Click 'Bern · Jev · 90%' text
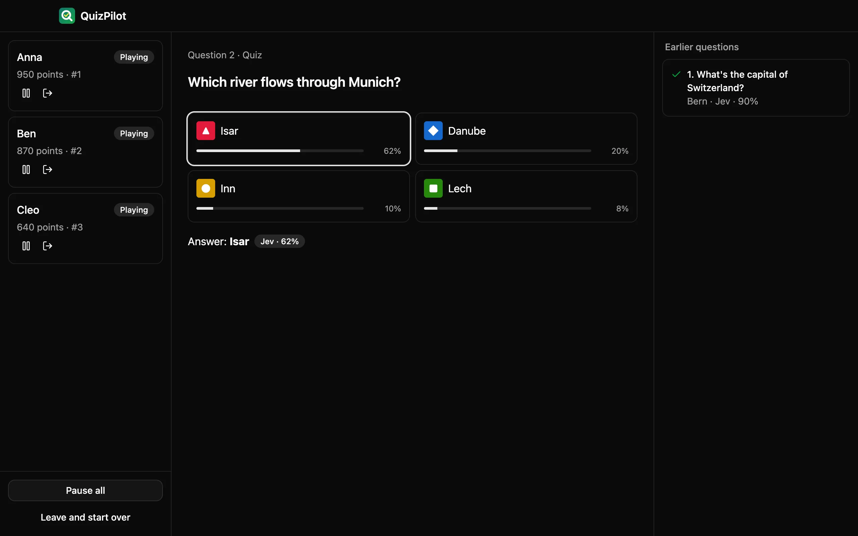 coord(722,102)
